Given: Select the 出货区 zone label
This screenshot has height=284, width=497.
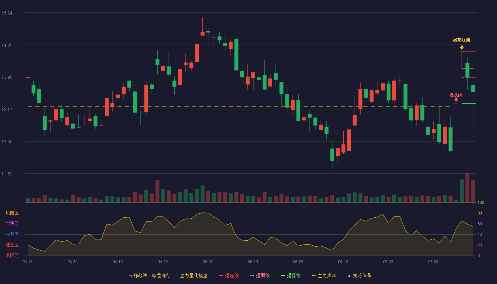Looking at the screenshot, I should coord(12,224).
